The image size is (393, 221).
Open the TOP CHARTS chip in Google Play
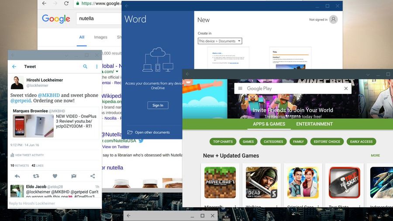[223, 142]
